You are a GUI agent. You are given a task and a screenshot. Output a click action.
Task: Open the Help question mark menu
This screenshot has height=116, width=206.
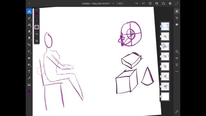pyautogui.click(x=150, y=4)
